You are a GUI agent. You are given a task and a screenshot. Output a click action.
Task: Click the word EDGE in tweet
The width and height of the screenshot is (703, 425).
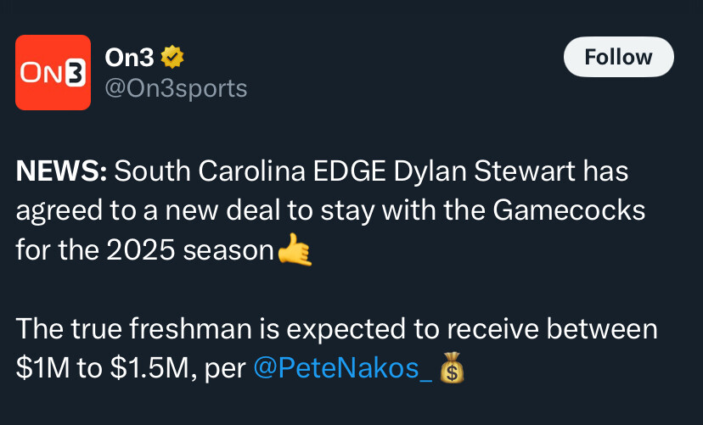pyautogui.click(x=350, y=171)
